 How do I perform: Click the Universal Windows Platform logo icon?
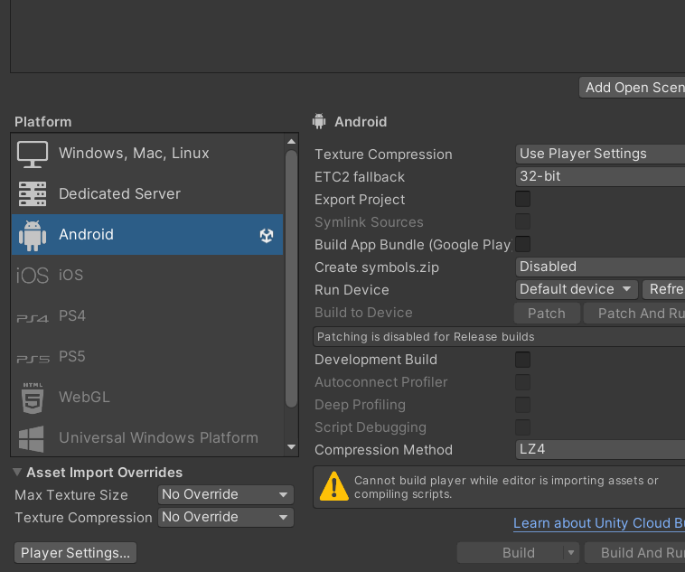tap(32, 439)
